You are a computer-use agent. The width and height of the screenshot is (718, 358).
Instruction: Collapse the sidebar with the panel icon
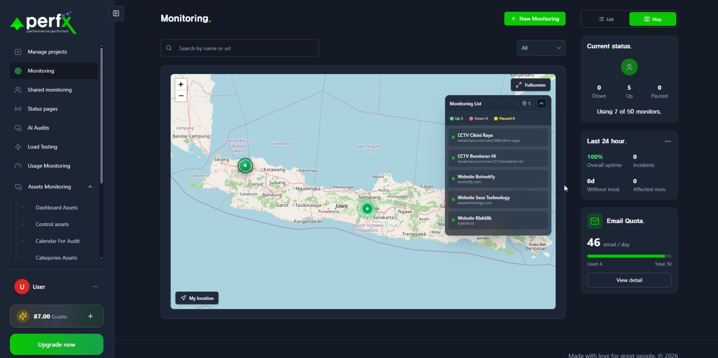click(x=116, y=13)
